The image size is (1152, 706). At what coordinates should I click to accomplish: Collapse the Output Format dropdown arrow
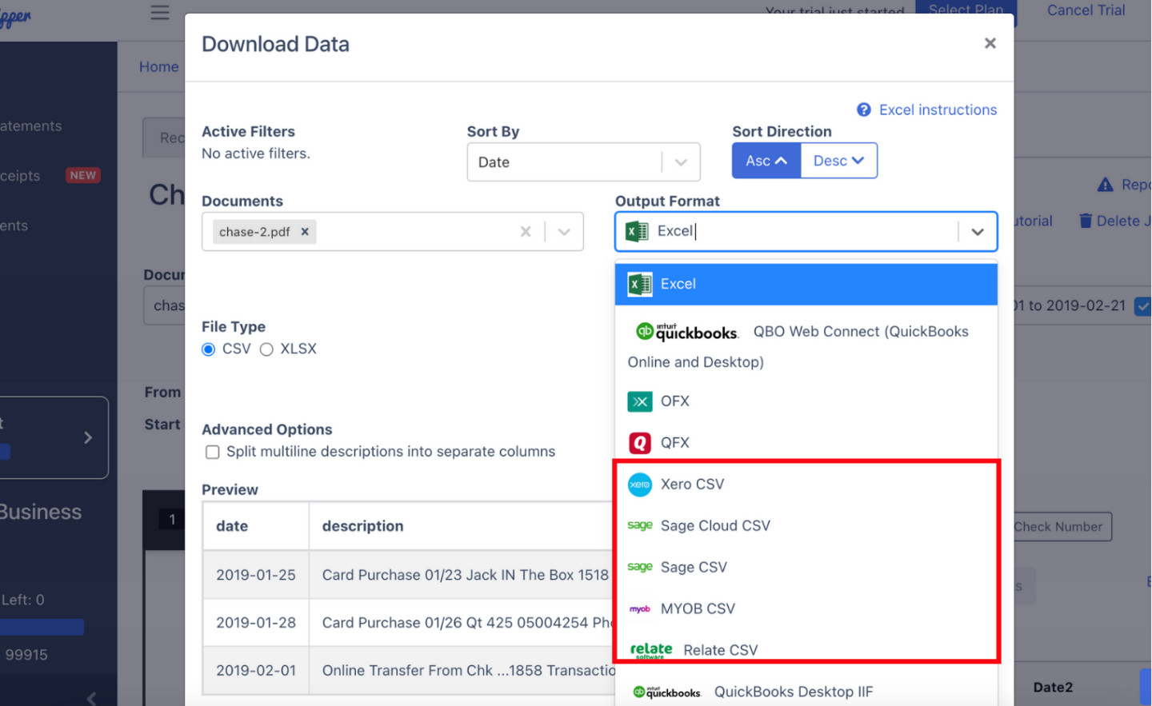click(x=978, y=232)
